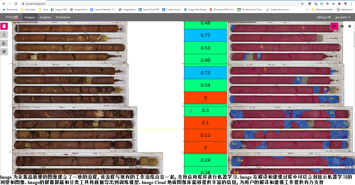
Task: Open the color palette sidebar icon
Action: pyautogui.click(x=4, y=52)
